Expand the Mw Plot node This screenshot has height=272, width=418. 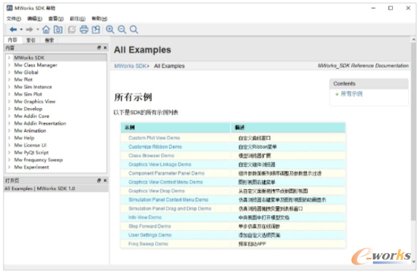point(9,80)
